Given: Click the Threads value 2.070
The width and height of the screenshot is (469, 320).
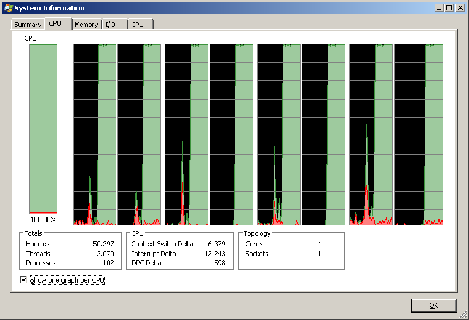Looking at the screenshot, I should pyautogui.click(x=105, y=254).
